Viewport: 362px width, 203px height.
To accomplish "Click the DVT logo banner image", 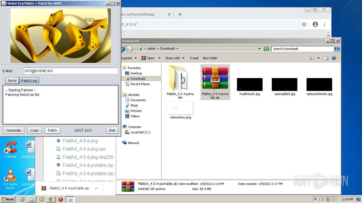I will (x=61, y=36).
